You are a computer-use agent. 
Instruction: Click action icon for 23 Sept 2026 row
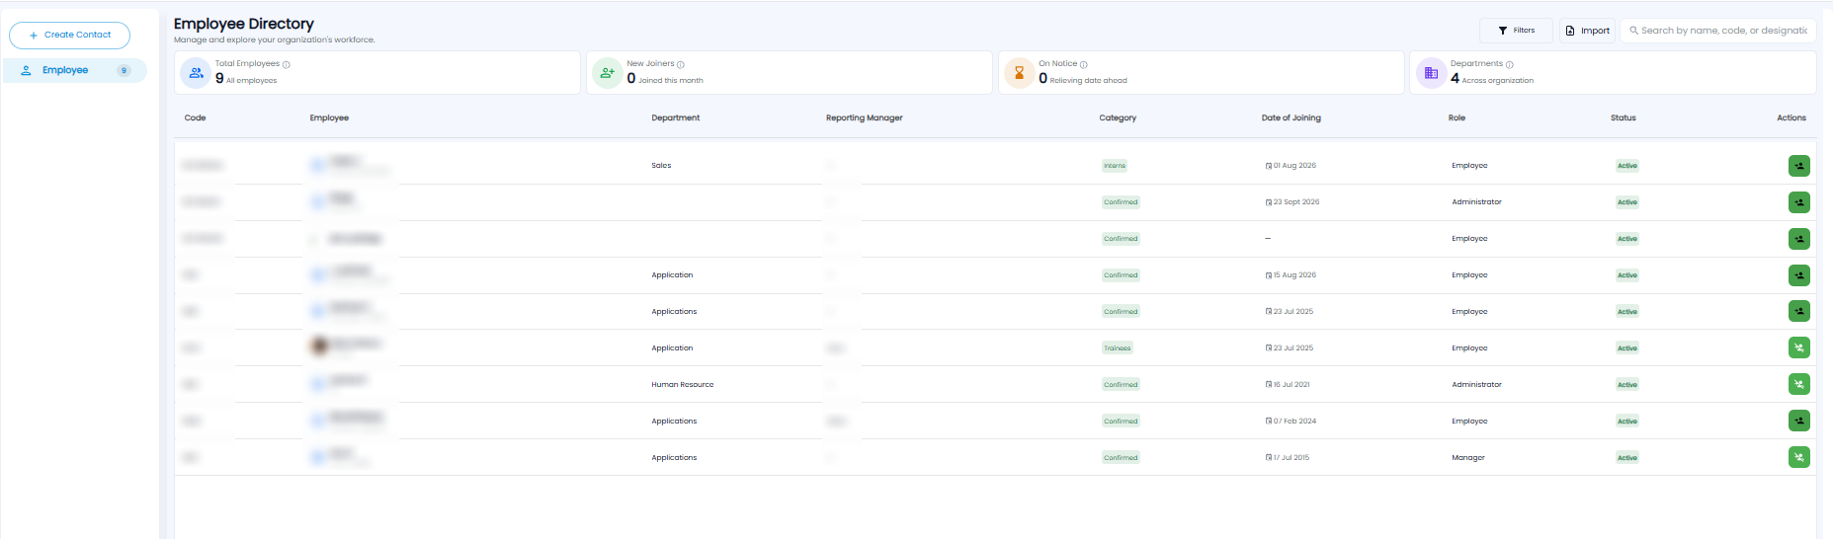pos(1799,202)
